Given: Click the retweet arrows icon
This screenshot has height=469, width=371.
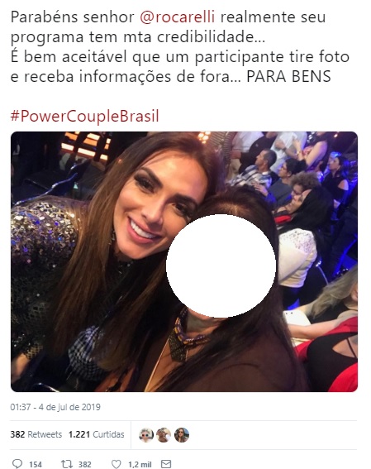Looking at the screenshot, I should [x=67, y=464].
